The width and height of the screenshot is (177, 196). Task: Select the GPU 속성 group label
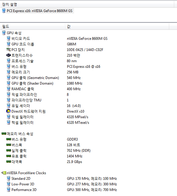(x=14, y=33)
